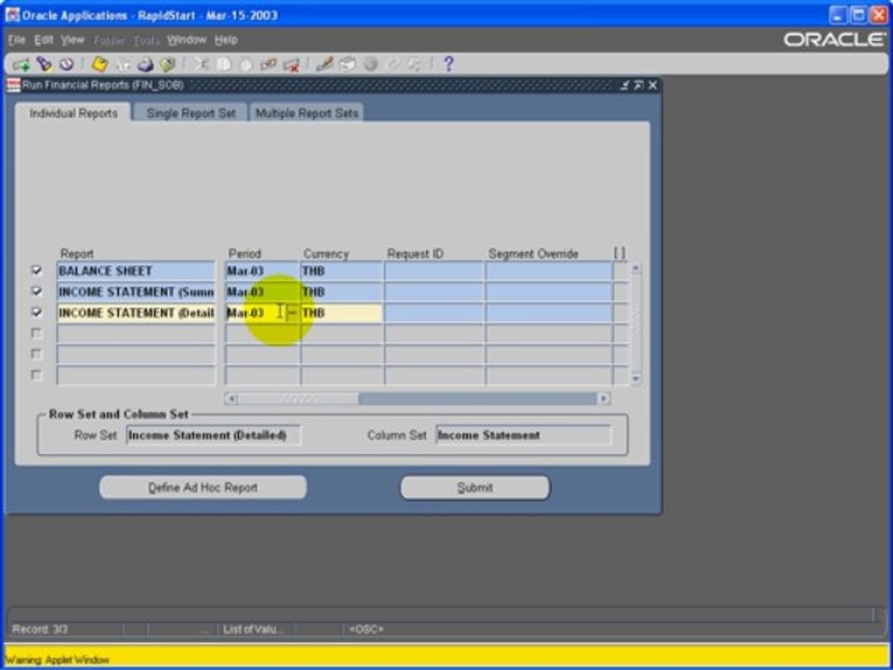Click the Column Set field

(524, 435)
